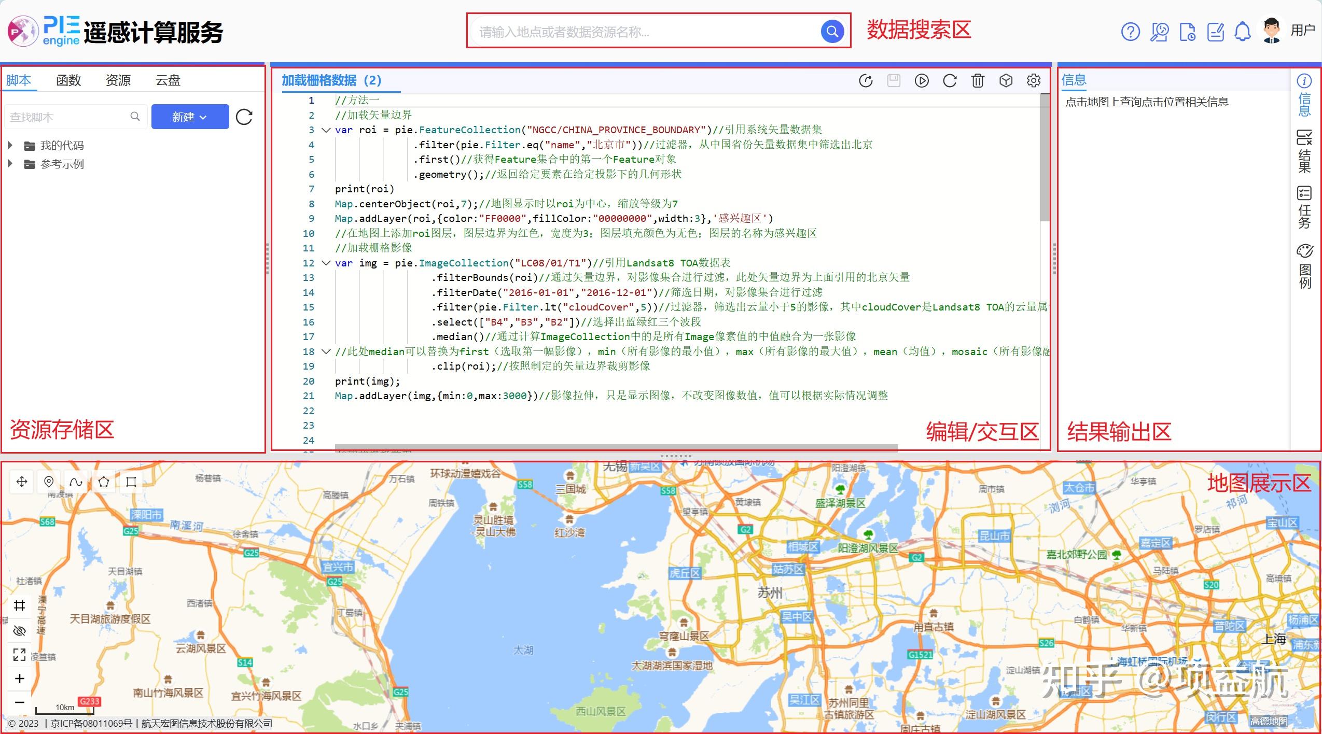Click the map zoom in plus button
This screenshot has height=734, width=1322.
20,679
